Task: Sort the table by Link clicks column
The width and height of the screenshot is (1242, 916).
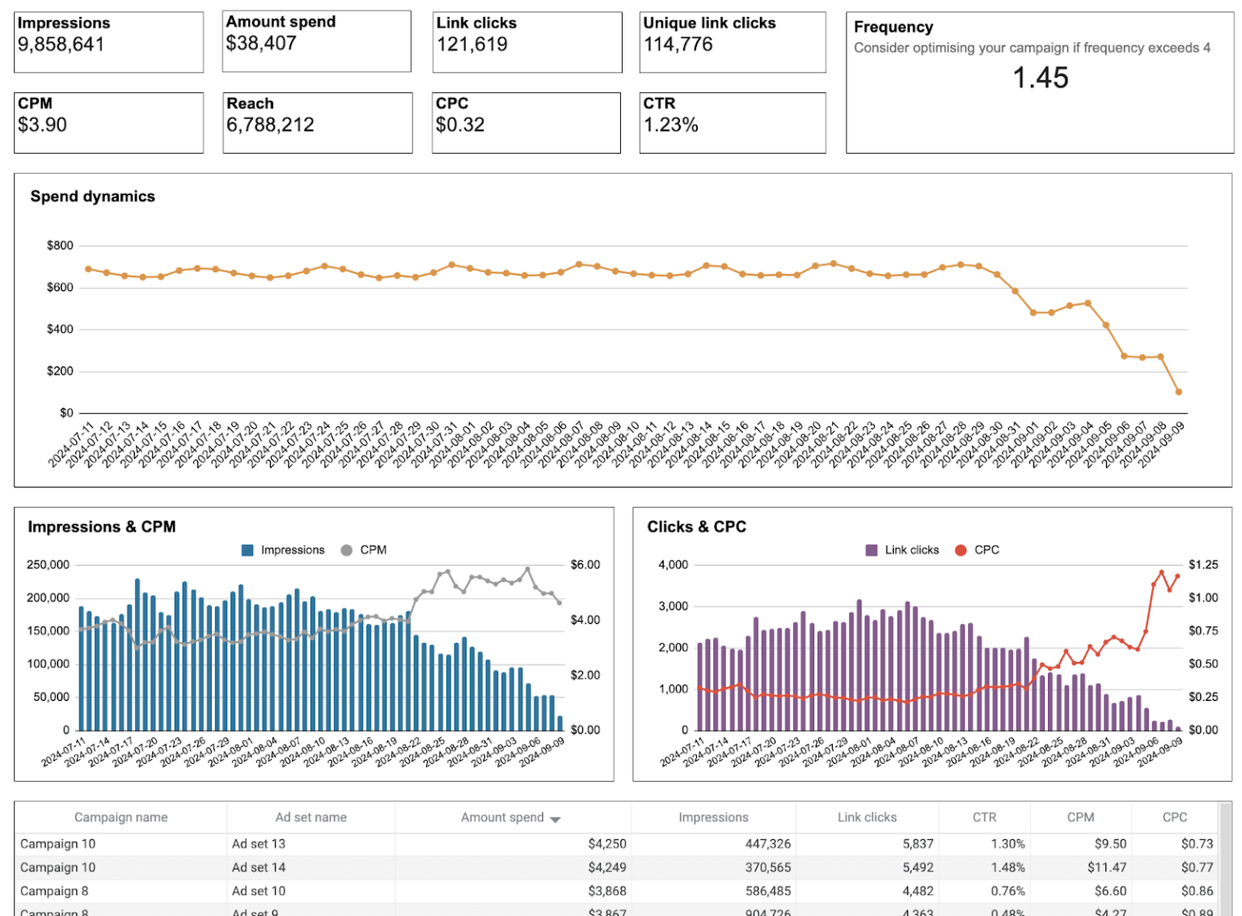Action: (x=868, y=817)
